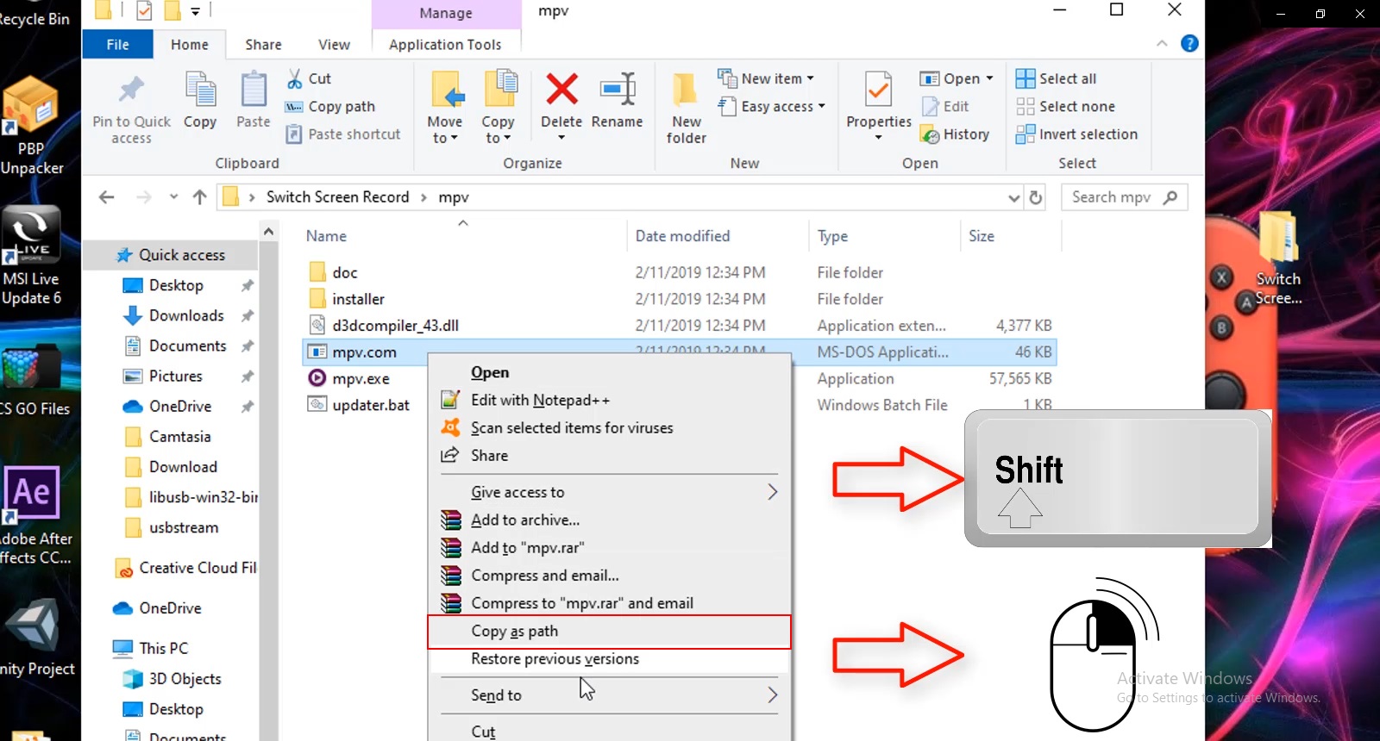The image size is (1380, 741).
Task: Sort files by Name column header
Action: coord(326,236)
